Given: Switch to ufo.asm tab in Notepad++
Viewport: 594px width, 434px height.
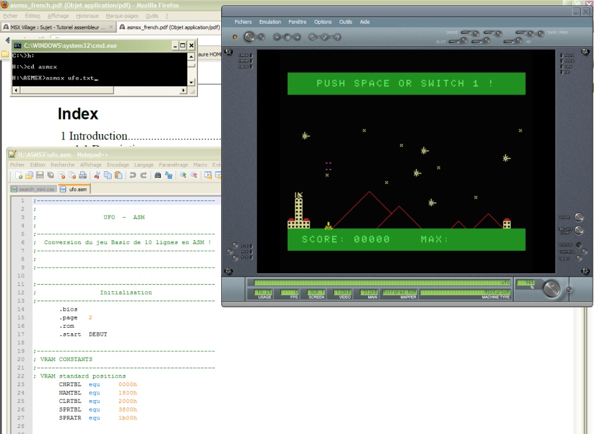Looking at the screenshot, I should pos(74,189).
